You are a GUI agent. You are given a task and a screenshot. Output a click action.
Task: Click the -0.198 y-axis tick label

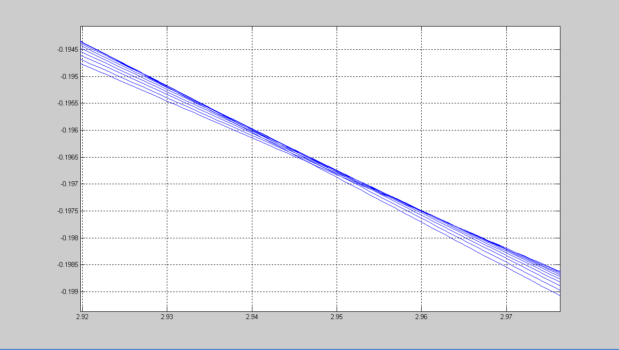[70, 238]
